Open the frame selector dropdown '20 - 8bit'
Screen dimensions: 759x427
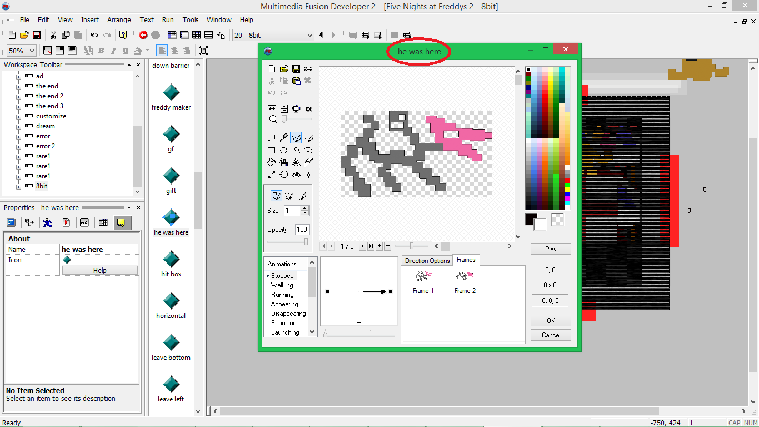click(x=273, y=35)
